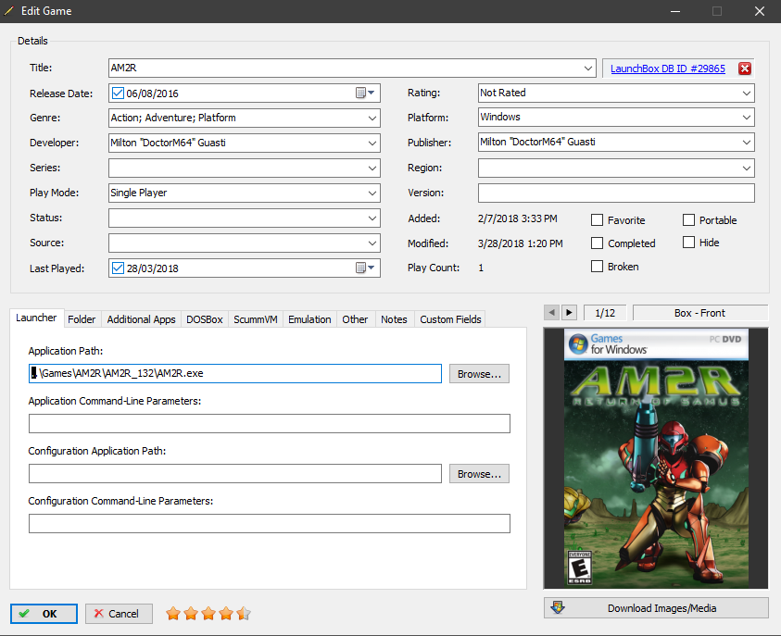Click the Version input field
This screenshot has height=636, width=781.
[x=616, y=193]
